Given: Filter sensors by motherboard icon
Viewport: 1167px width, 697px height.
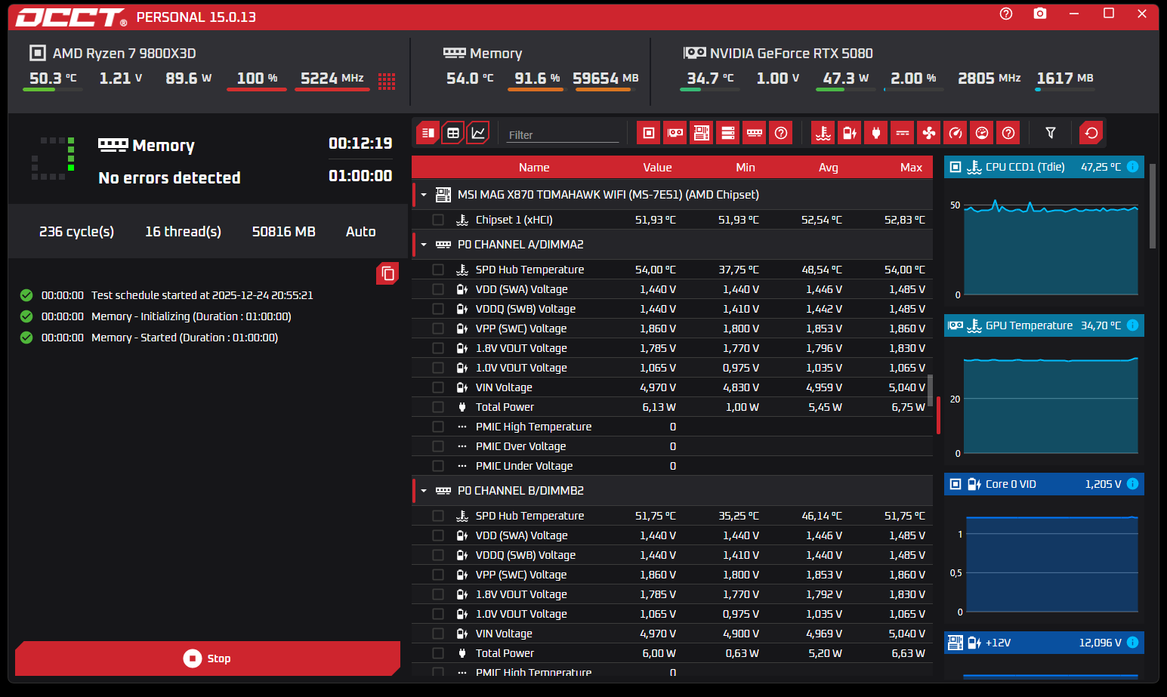Looking at the screenshot, I should [x=702, y=133].
